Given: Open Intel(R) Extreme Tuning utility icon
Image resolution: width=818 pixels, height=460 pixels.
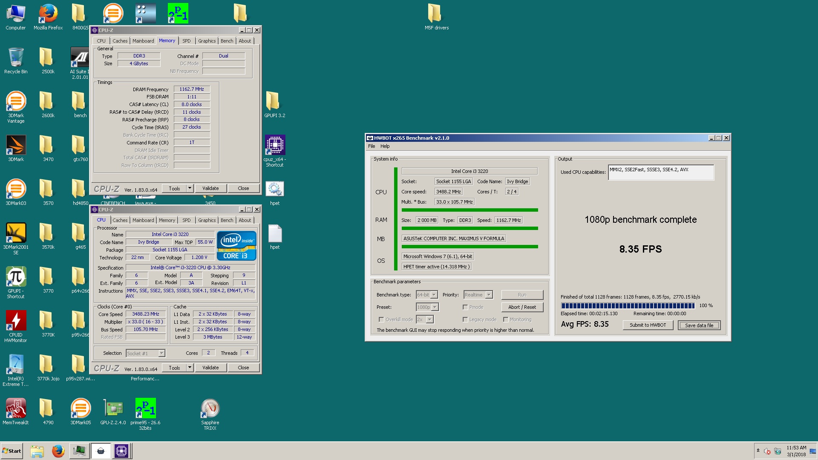Looking at the screenshot, I should 16,371.
